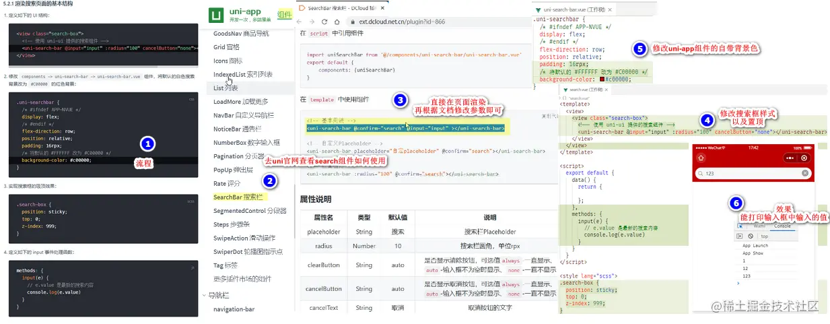Click the clearButton table cell

(x=324, y=265)
